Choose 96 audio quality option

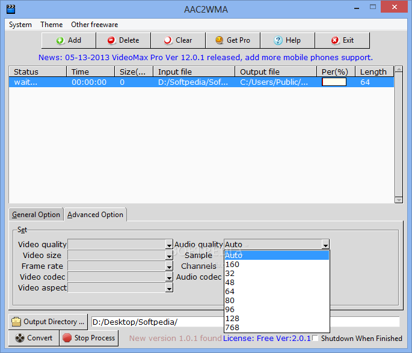pyautogui.click(x=277, y=309)
